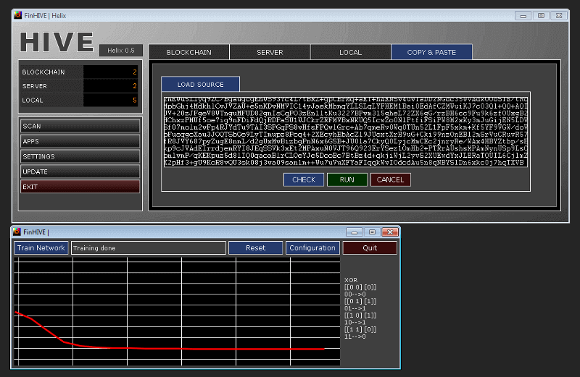Cancel the copy & paste operation
Screen dimensions: 580x377
pyautogui.click(x=390, y=179)
